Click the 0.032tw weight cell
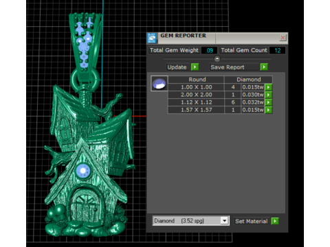The width and height of the screenshot is (330, 247). [253, 102]
